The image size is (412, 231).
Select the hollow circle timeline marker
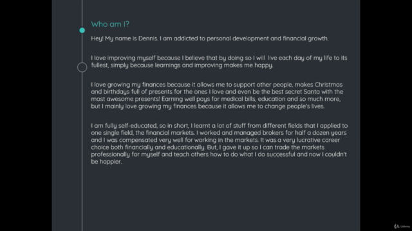[x=82, y=67]
